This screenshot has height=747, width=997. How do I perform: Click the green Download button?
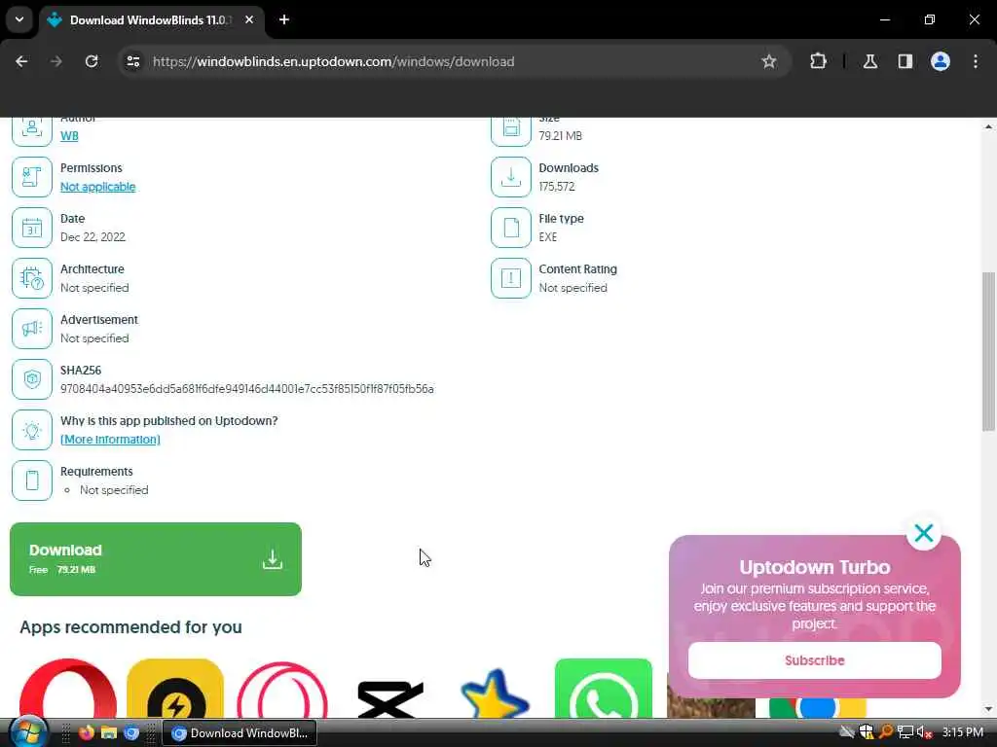pos(156,559)
